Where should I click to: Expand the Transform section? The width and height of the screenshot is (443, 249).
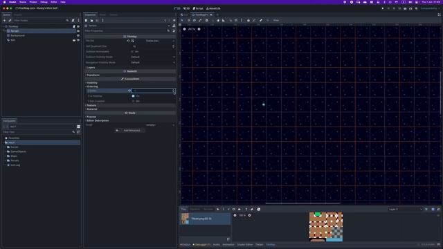click(x=93, y=75)
